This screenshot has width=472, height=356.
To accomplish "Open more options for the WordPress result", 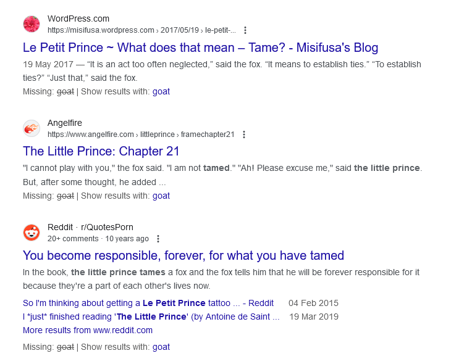I will tap(245, 30).
